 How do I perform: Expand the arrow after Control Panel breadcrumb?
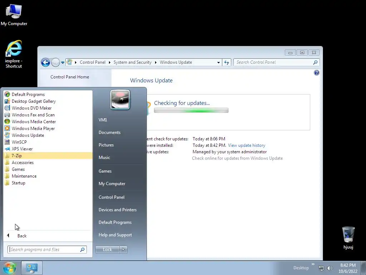(x=109, y=62)
